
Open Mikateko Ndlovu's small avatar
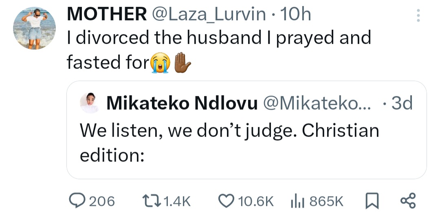[89, 103]
